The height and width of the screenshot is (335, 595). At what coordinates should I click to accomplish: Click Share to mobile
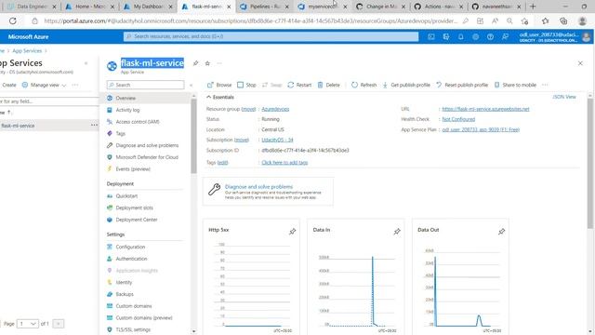515,85
